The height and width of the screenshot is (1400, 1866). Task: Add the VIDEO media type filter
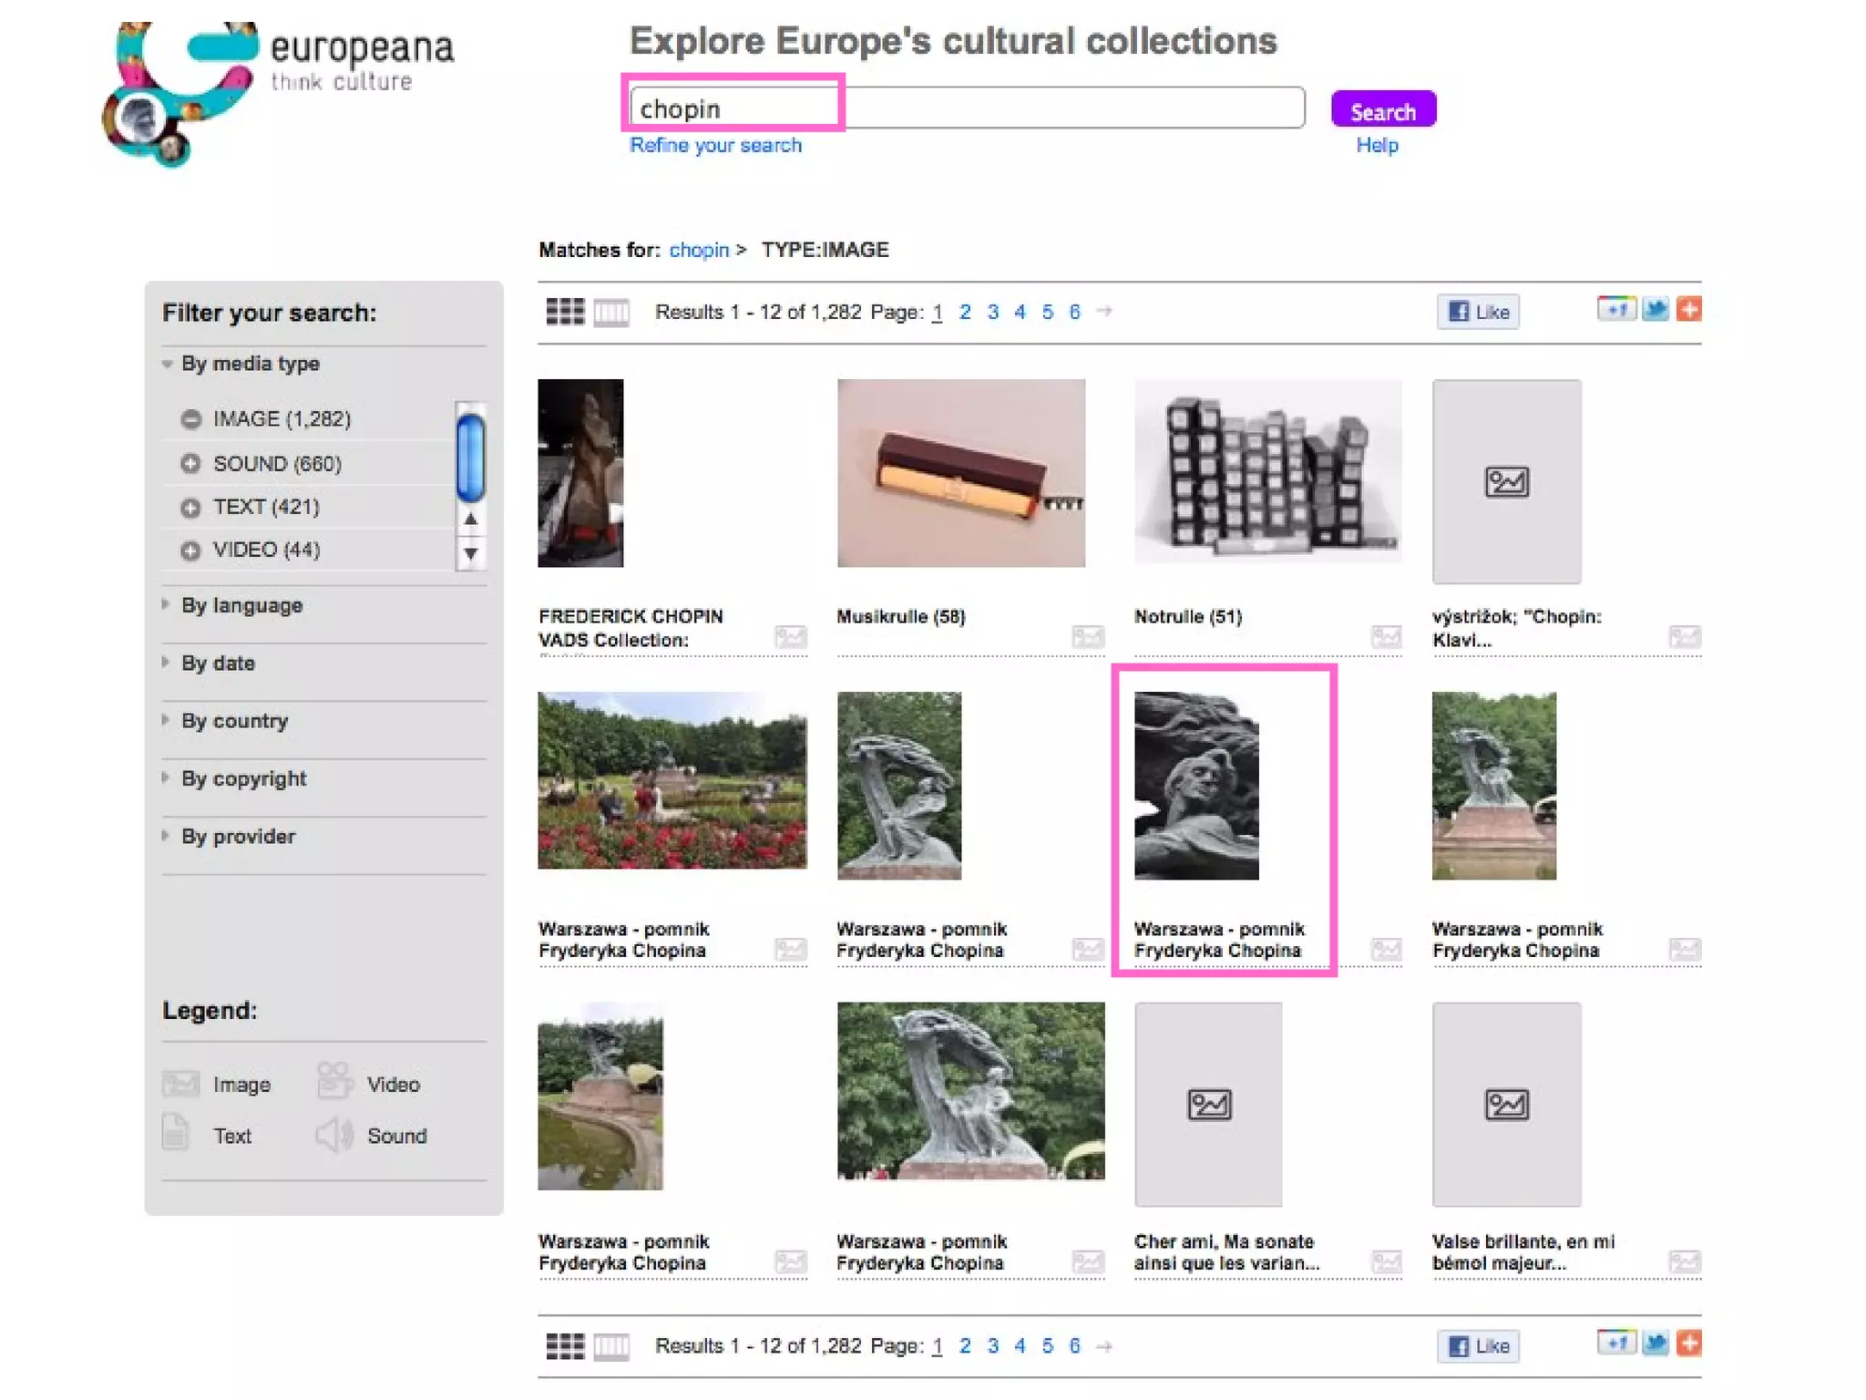pyautogui.click(x=190, y=551)
